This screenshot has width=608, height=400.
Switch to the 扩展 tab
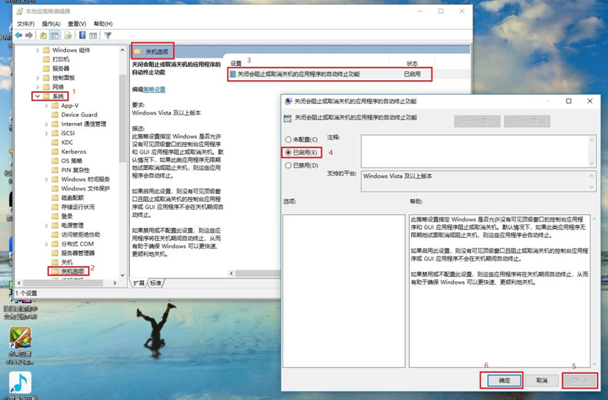pos(138,283)
